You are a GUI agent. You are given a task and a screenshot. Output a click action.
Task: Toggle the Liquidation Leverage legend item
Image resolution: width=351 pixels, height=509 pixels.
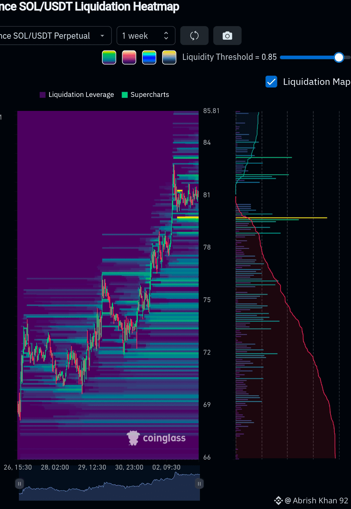click(77, 95)
